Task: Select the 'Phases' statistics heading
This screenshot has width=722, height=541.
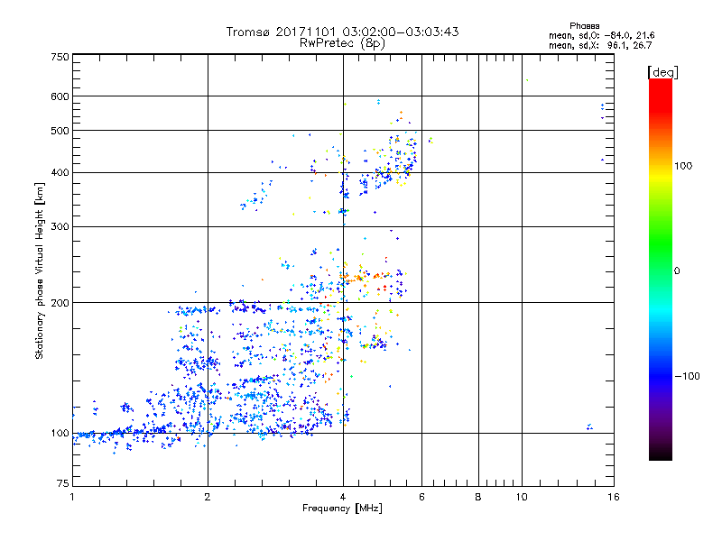Action: point(584,26)
